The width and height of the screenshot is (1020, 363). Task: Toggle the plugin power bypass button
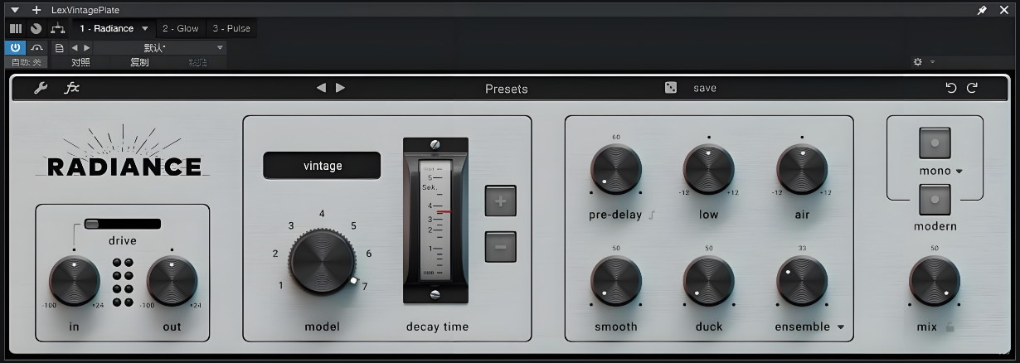tap(15, 48)
